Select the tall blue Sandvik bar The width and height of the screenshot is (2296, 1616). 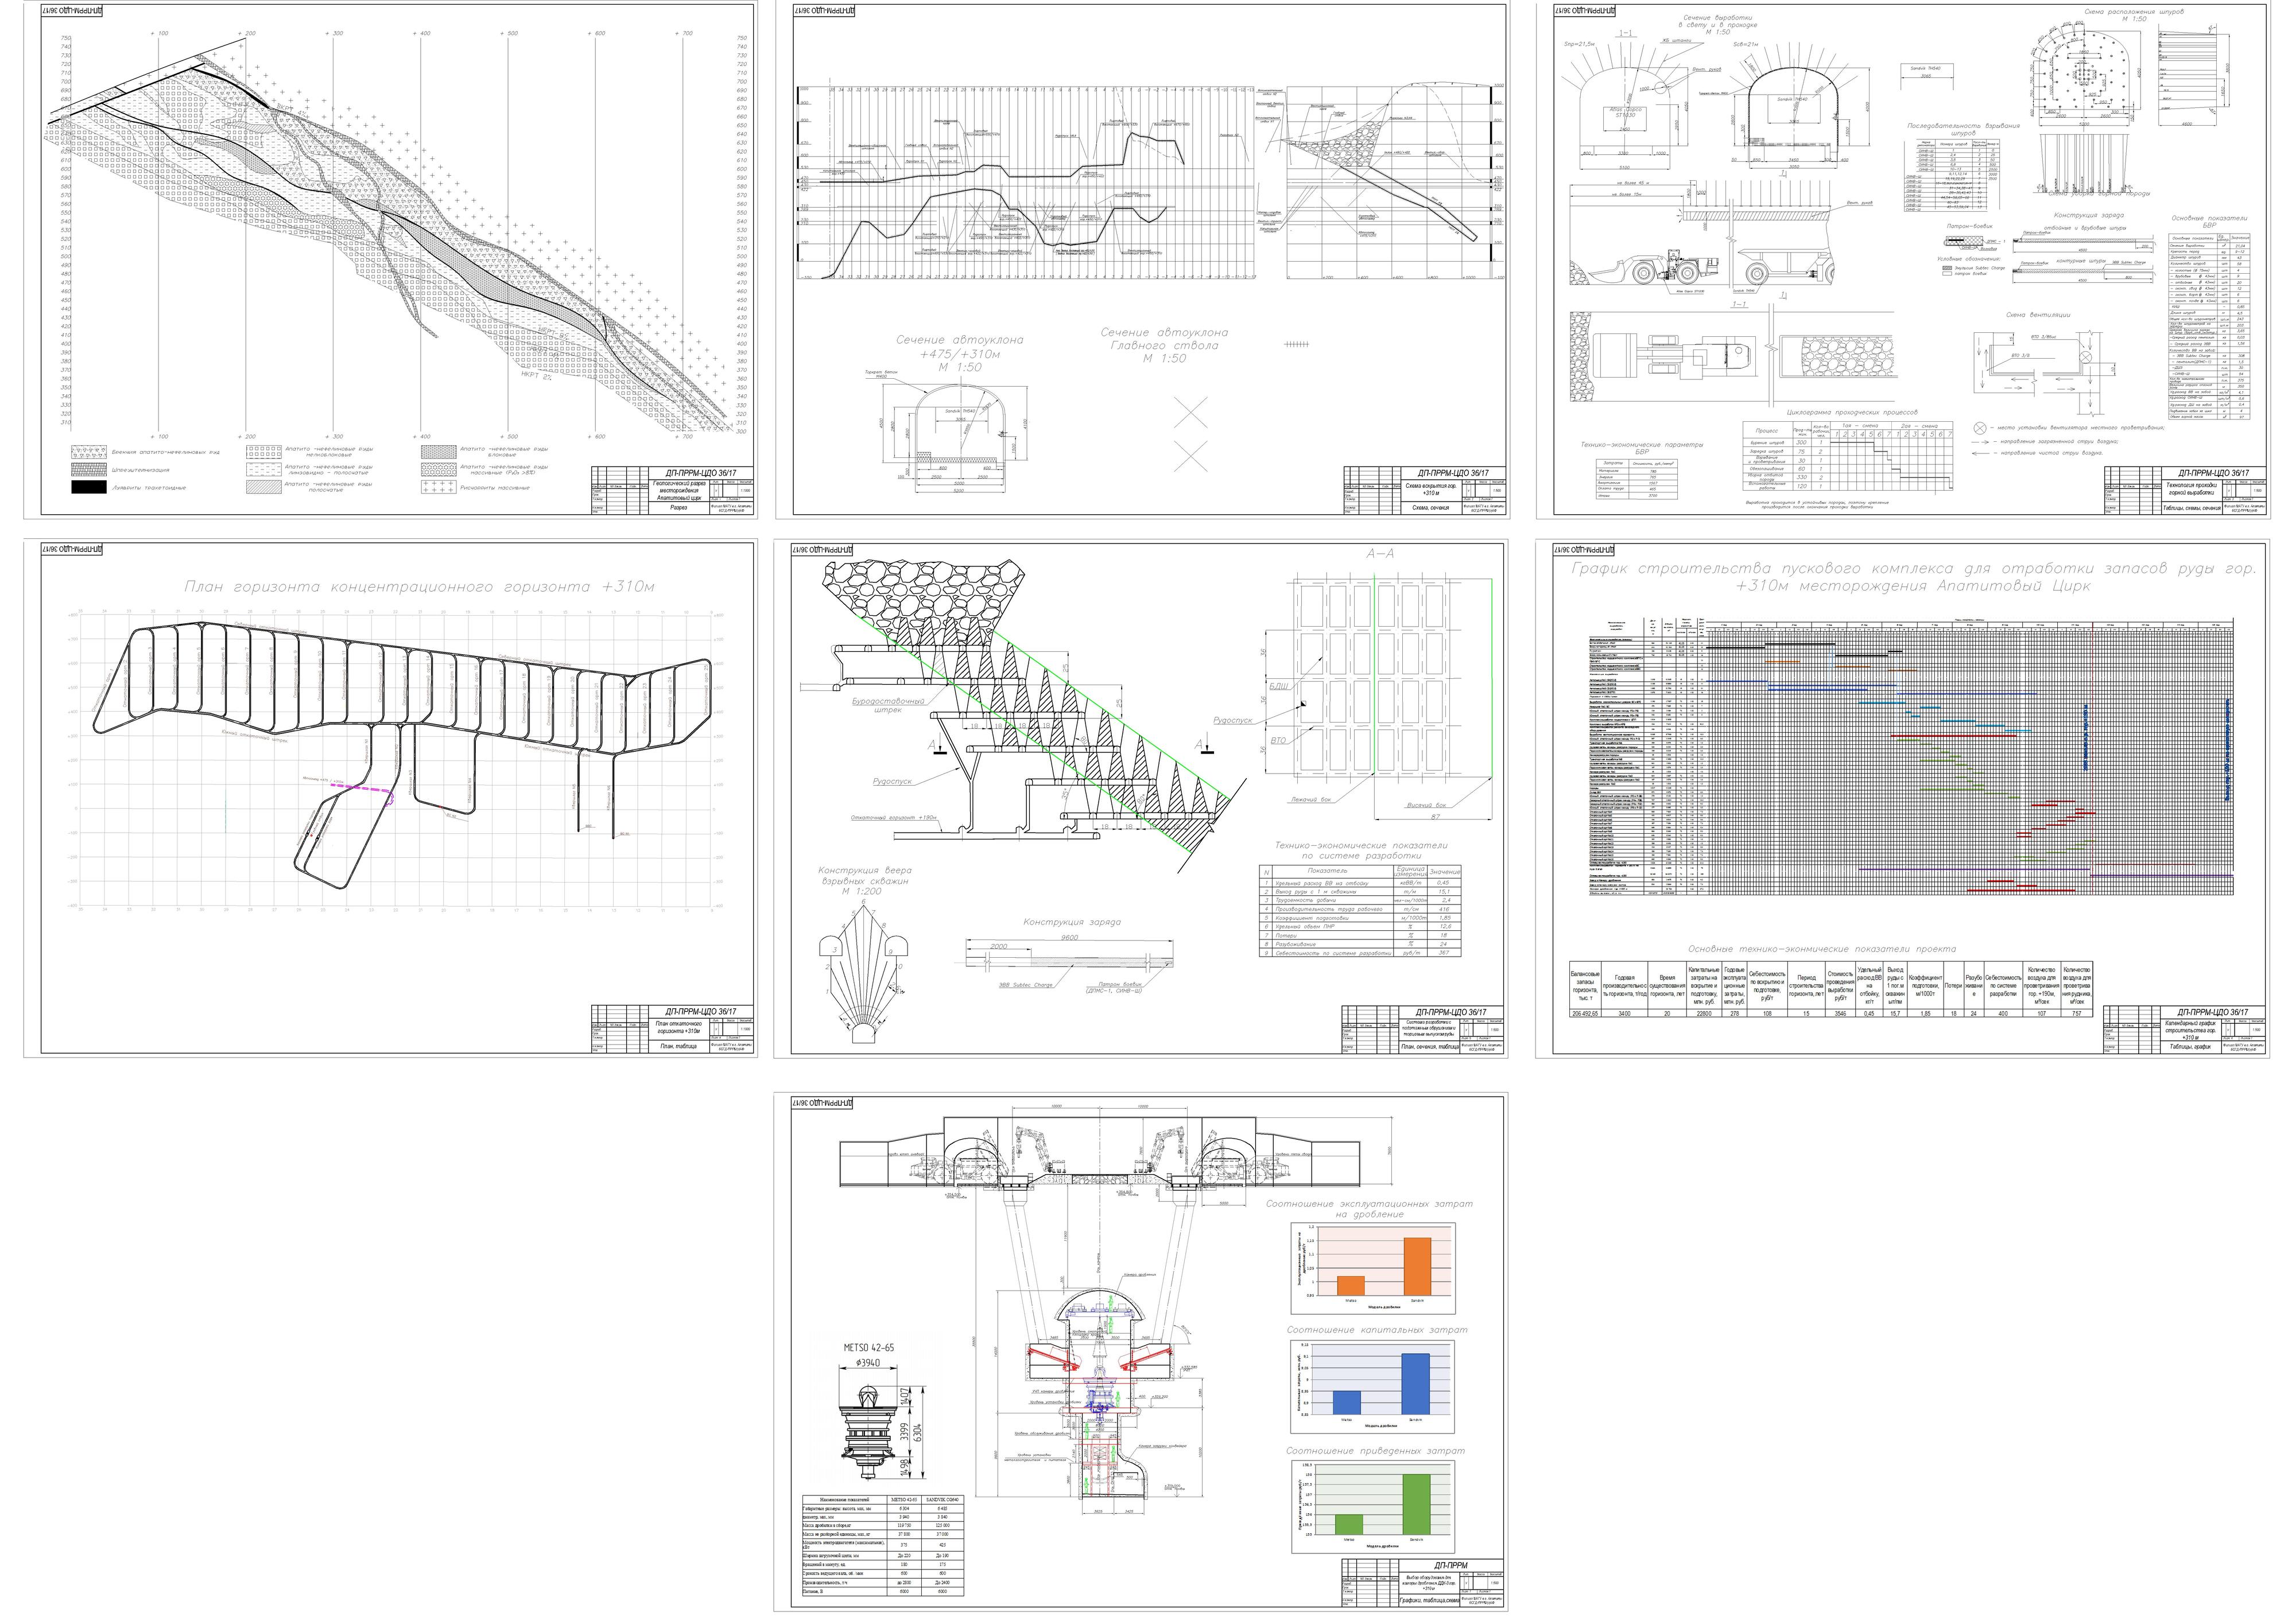pyautogui.click(x=1415, y=1384)
